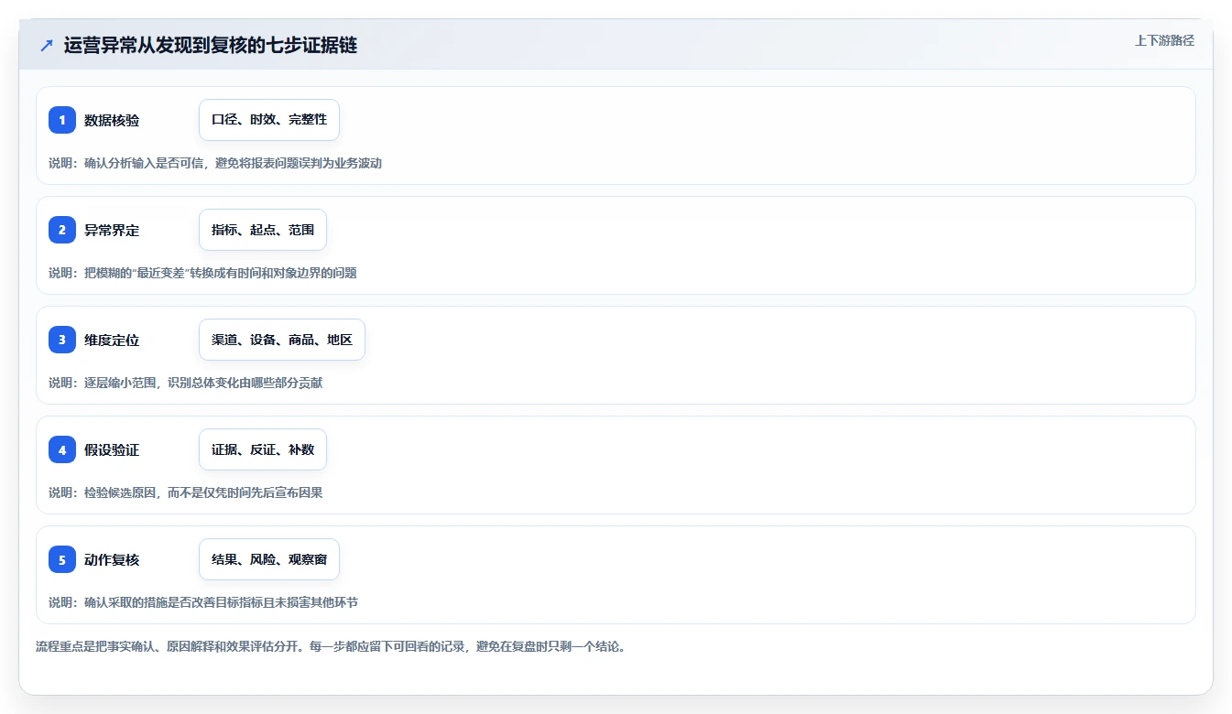Screen dimensions: 1232x714
Task: Click the footer note starting 流程重点
Action: point(331,646)
